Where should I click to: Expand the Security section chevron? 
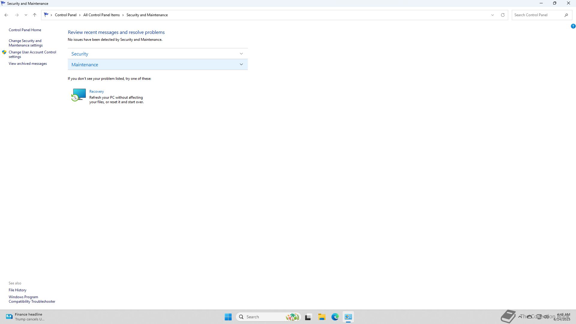tap(241, 54)
